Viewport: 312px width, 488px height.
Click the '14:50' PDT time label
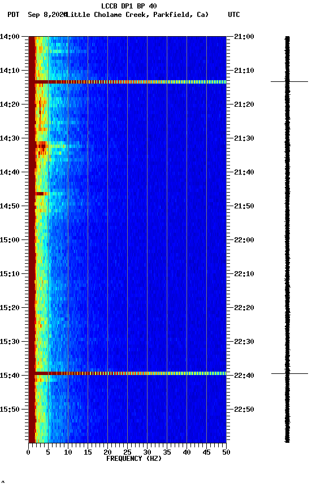click(10, 206)
